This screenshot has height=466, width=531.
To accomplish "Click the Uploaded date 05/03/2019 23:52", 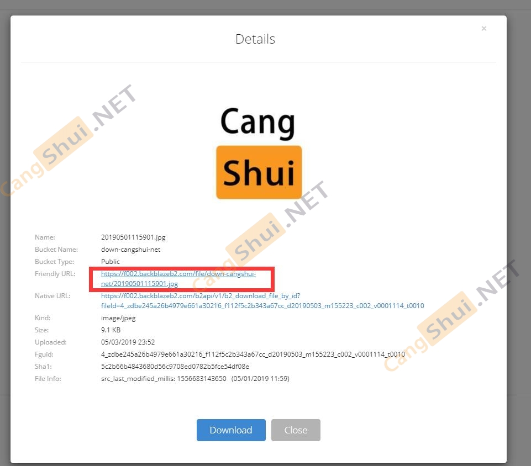I will [x=128, y=342].
